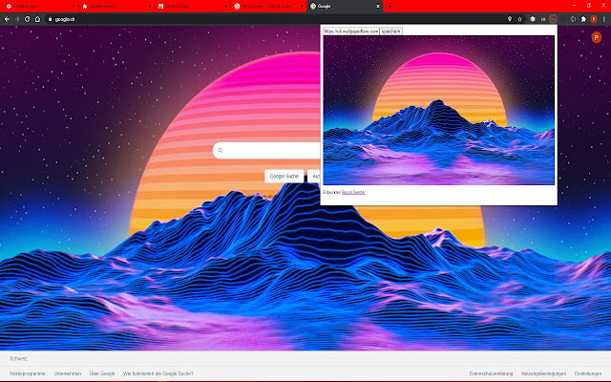Close the Erweiterungen tab
This screenshot has height=382, width=611.
click(x=150, y=7)
